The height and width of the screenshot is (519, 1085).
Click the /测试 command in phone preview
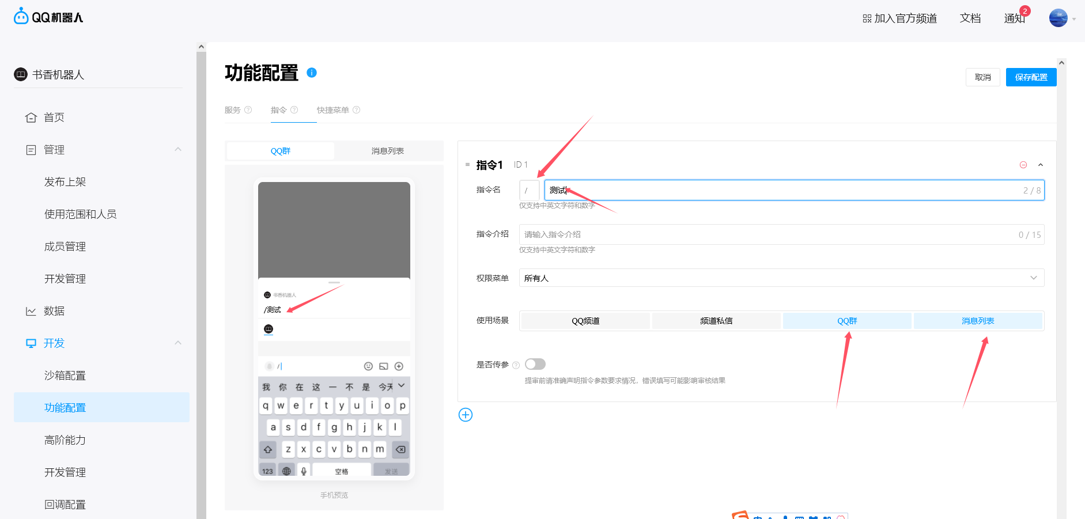pos(273,310)
